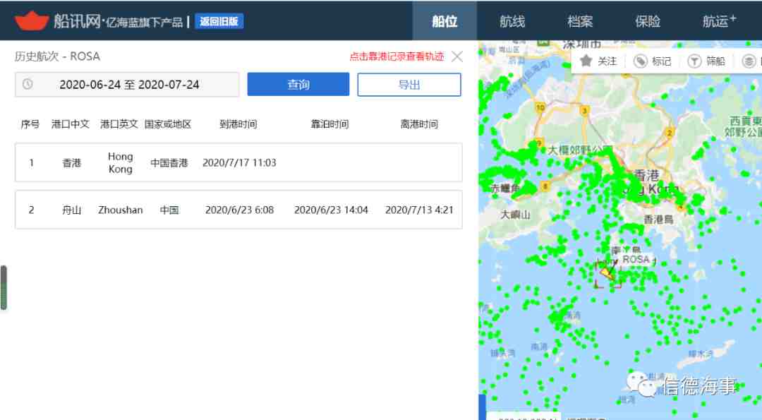
Task: Click the ROSA ship label on map
Action: point(636,259)
